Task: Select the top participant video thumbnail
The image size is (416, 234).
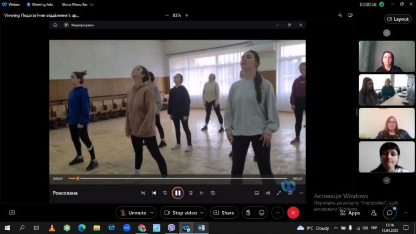Action: pyautogui.click(x=387, y=56)
